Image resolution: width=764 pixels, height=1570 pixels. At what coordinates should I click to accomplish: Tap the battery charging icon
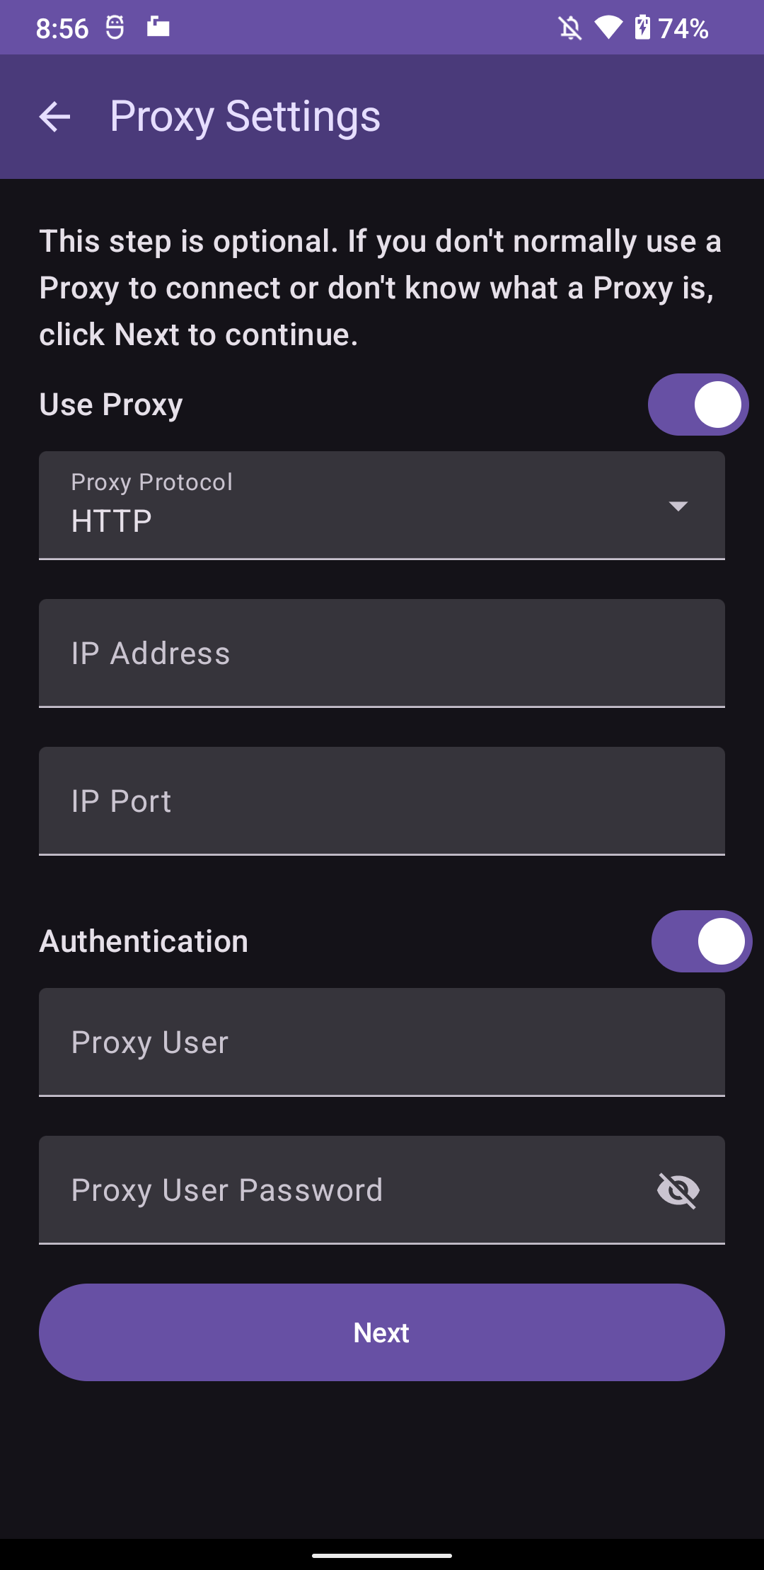(642, 28)
